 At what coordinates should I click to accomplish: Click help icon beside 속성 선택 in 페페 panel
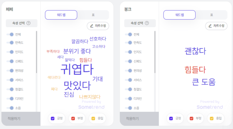coord(28,23)
